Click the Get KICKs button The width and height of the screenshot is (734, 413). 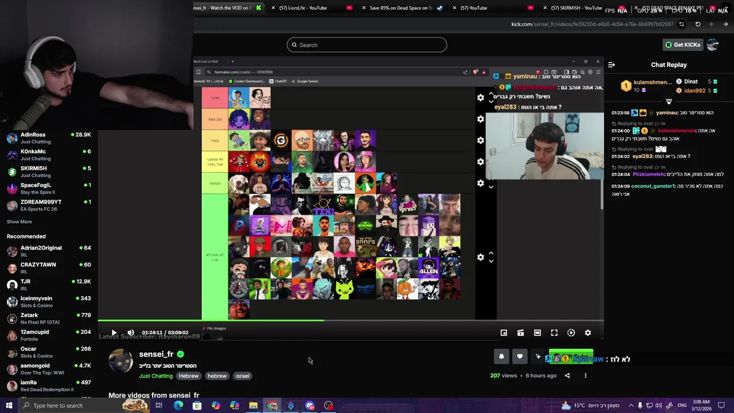tap(682, 45)
